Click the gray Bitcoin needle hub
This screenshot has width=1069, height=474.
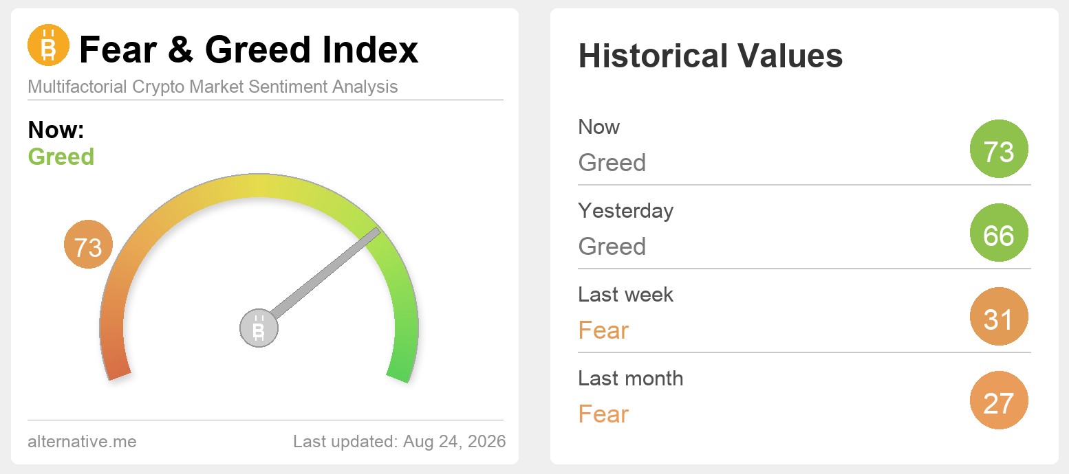tap(259, 328)
